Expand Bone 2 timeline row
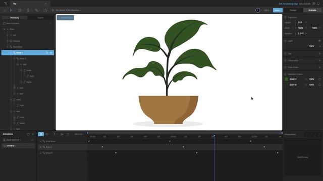 click(x=40, y=153)
